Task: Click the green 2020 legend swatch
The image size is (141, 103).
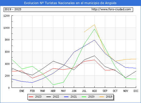Action: click(x=84, y=97)
